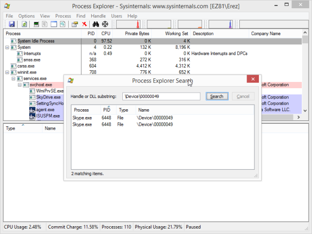Image resolution: width=312 pixels, height=234 pixels.
Task: Click the SkyDrive.exe process icon
Action: click(x=32, y=97)
